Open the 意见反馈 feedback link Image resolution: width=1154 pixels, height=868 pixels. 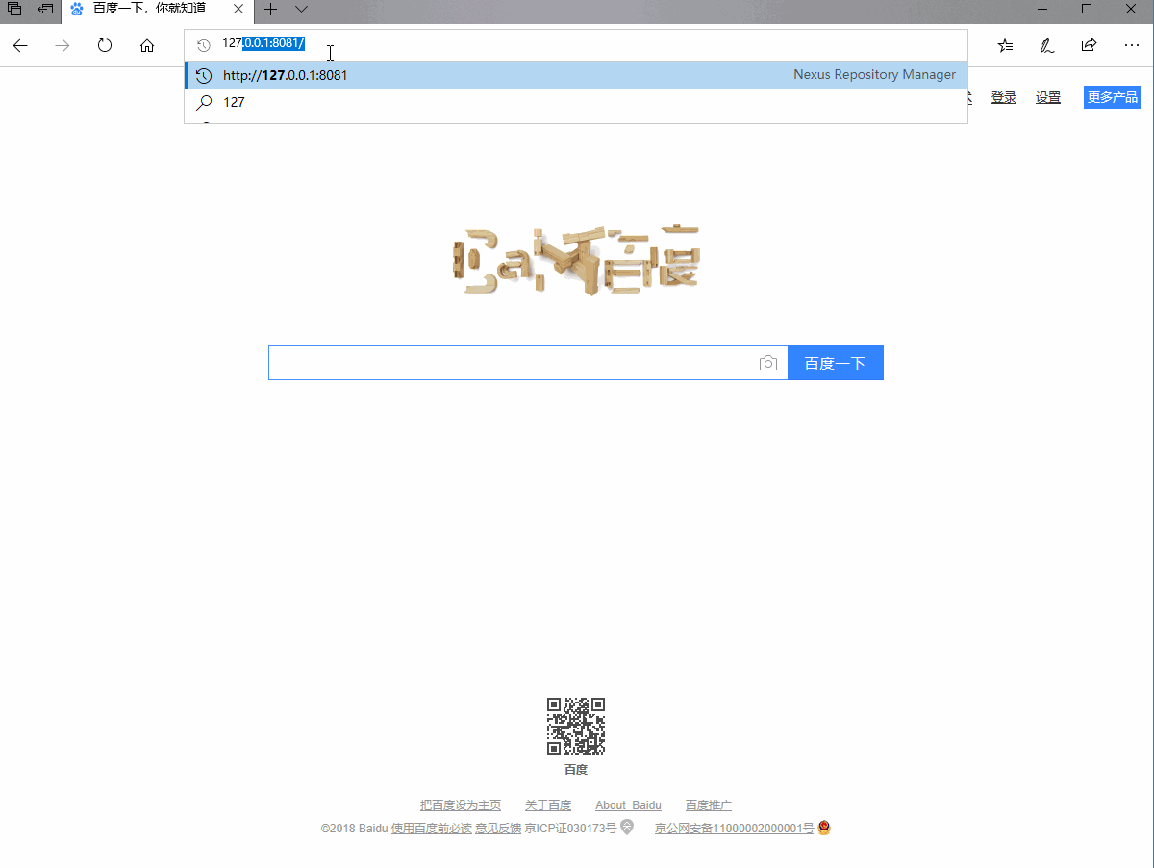pyautogui.click(x=498, y=828)
